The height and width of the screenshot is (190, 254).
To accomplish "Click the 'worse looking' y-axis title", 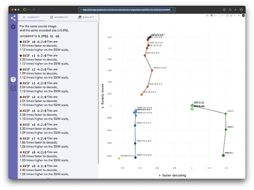I will pos(102,96).
